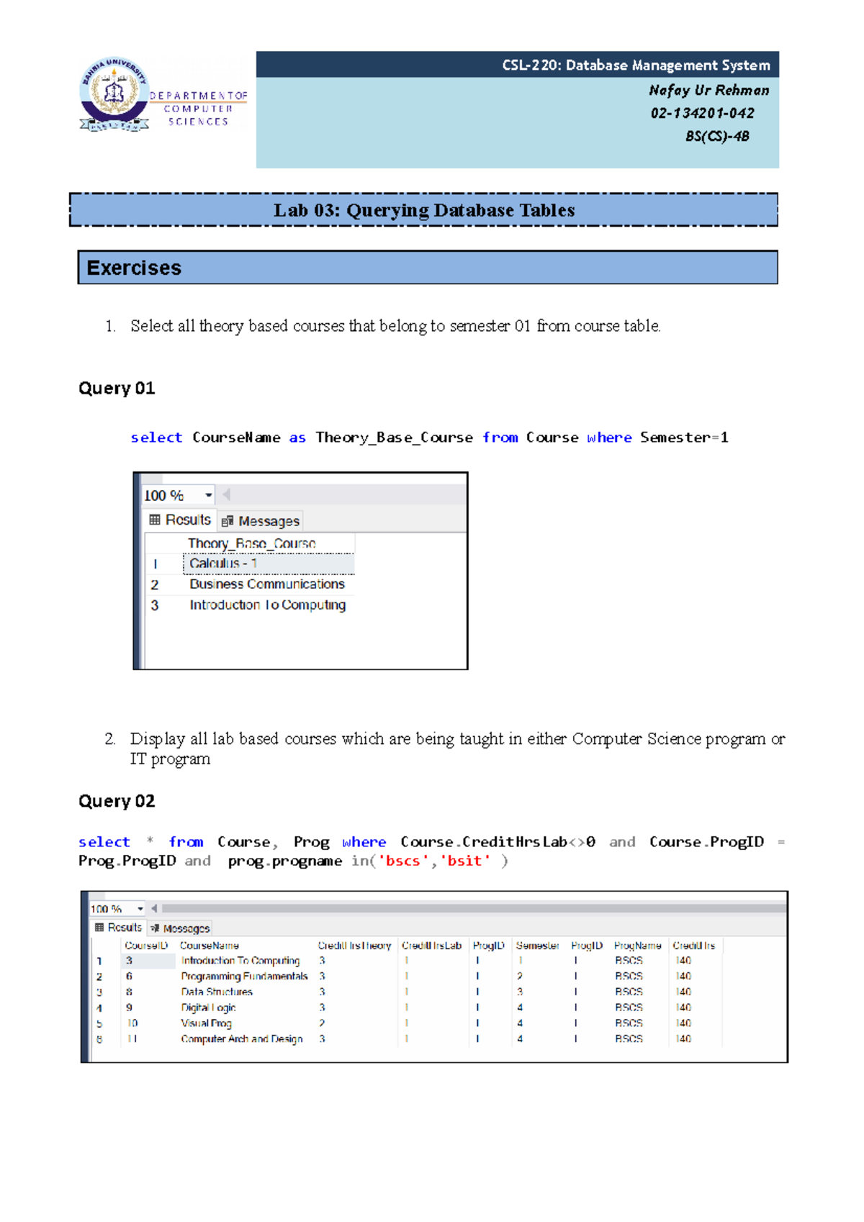Screen dimensions: 864x1222
Task: Switch to Results tab in Query 02 screenshot
Action: click(x=119, y=928)
